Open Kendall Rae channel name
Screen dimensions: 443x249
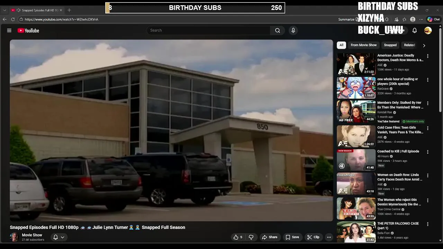(x=385, y=112)
